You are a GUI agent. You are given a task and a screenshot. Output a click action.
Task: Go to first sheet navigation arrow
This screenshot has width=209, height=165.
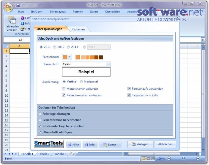point(6,154)
